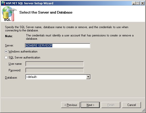The image size is (146, 113).
Task: Click the 'Password:' label
Action: [x=15, y=70]
